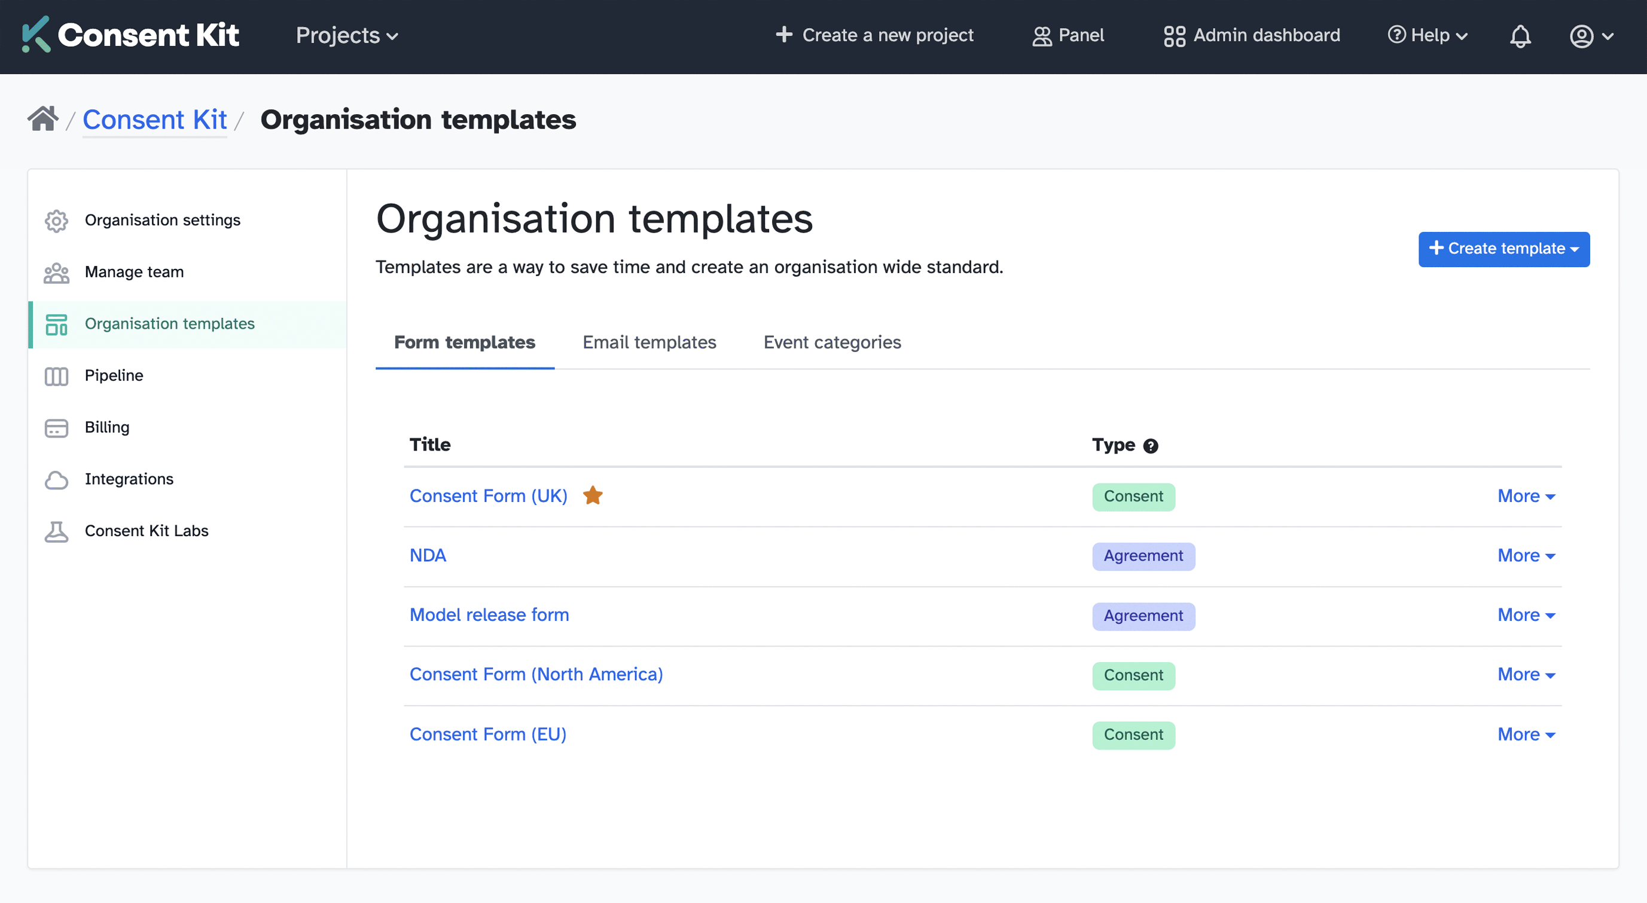Screen dimensions: 1647x903
Task: Open the Type column help tooltip
Action: pos(1151,445)
